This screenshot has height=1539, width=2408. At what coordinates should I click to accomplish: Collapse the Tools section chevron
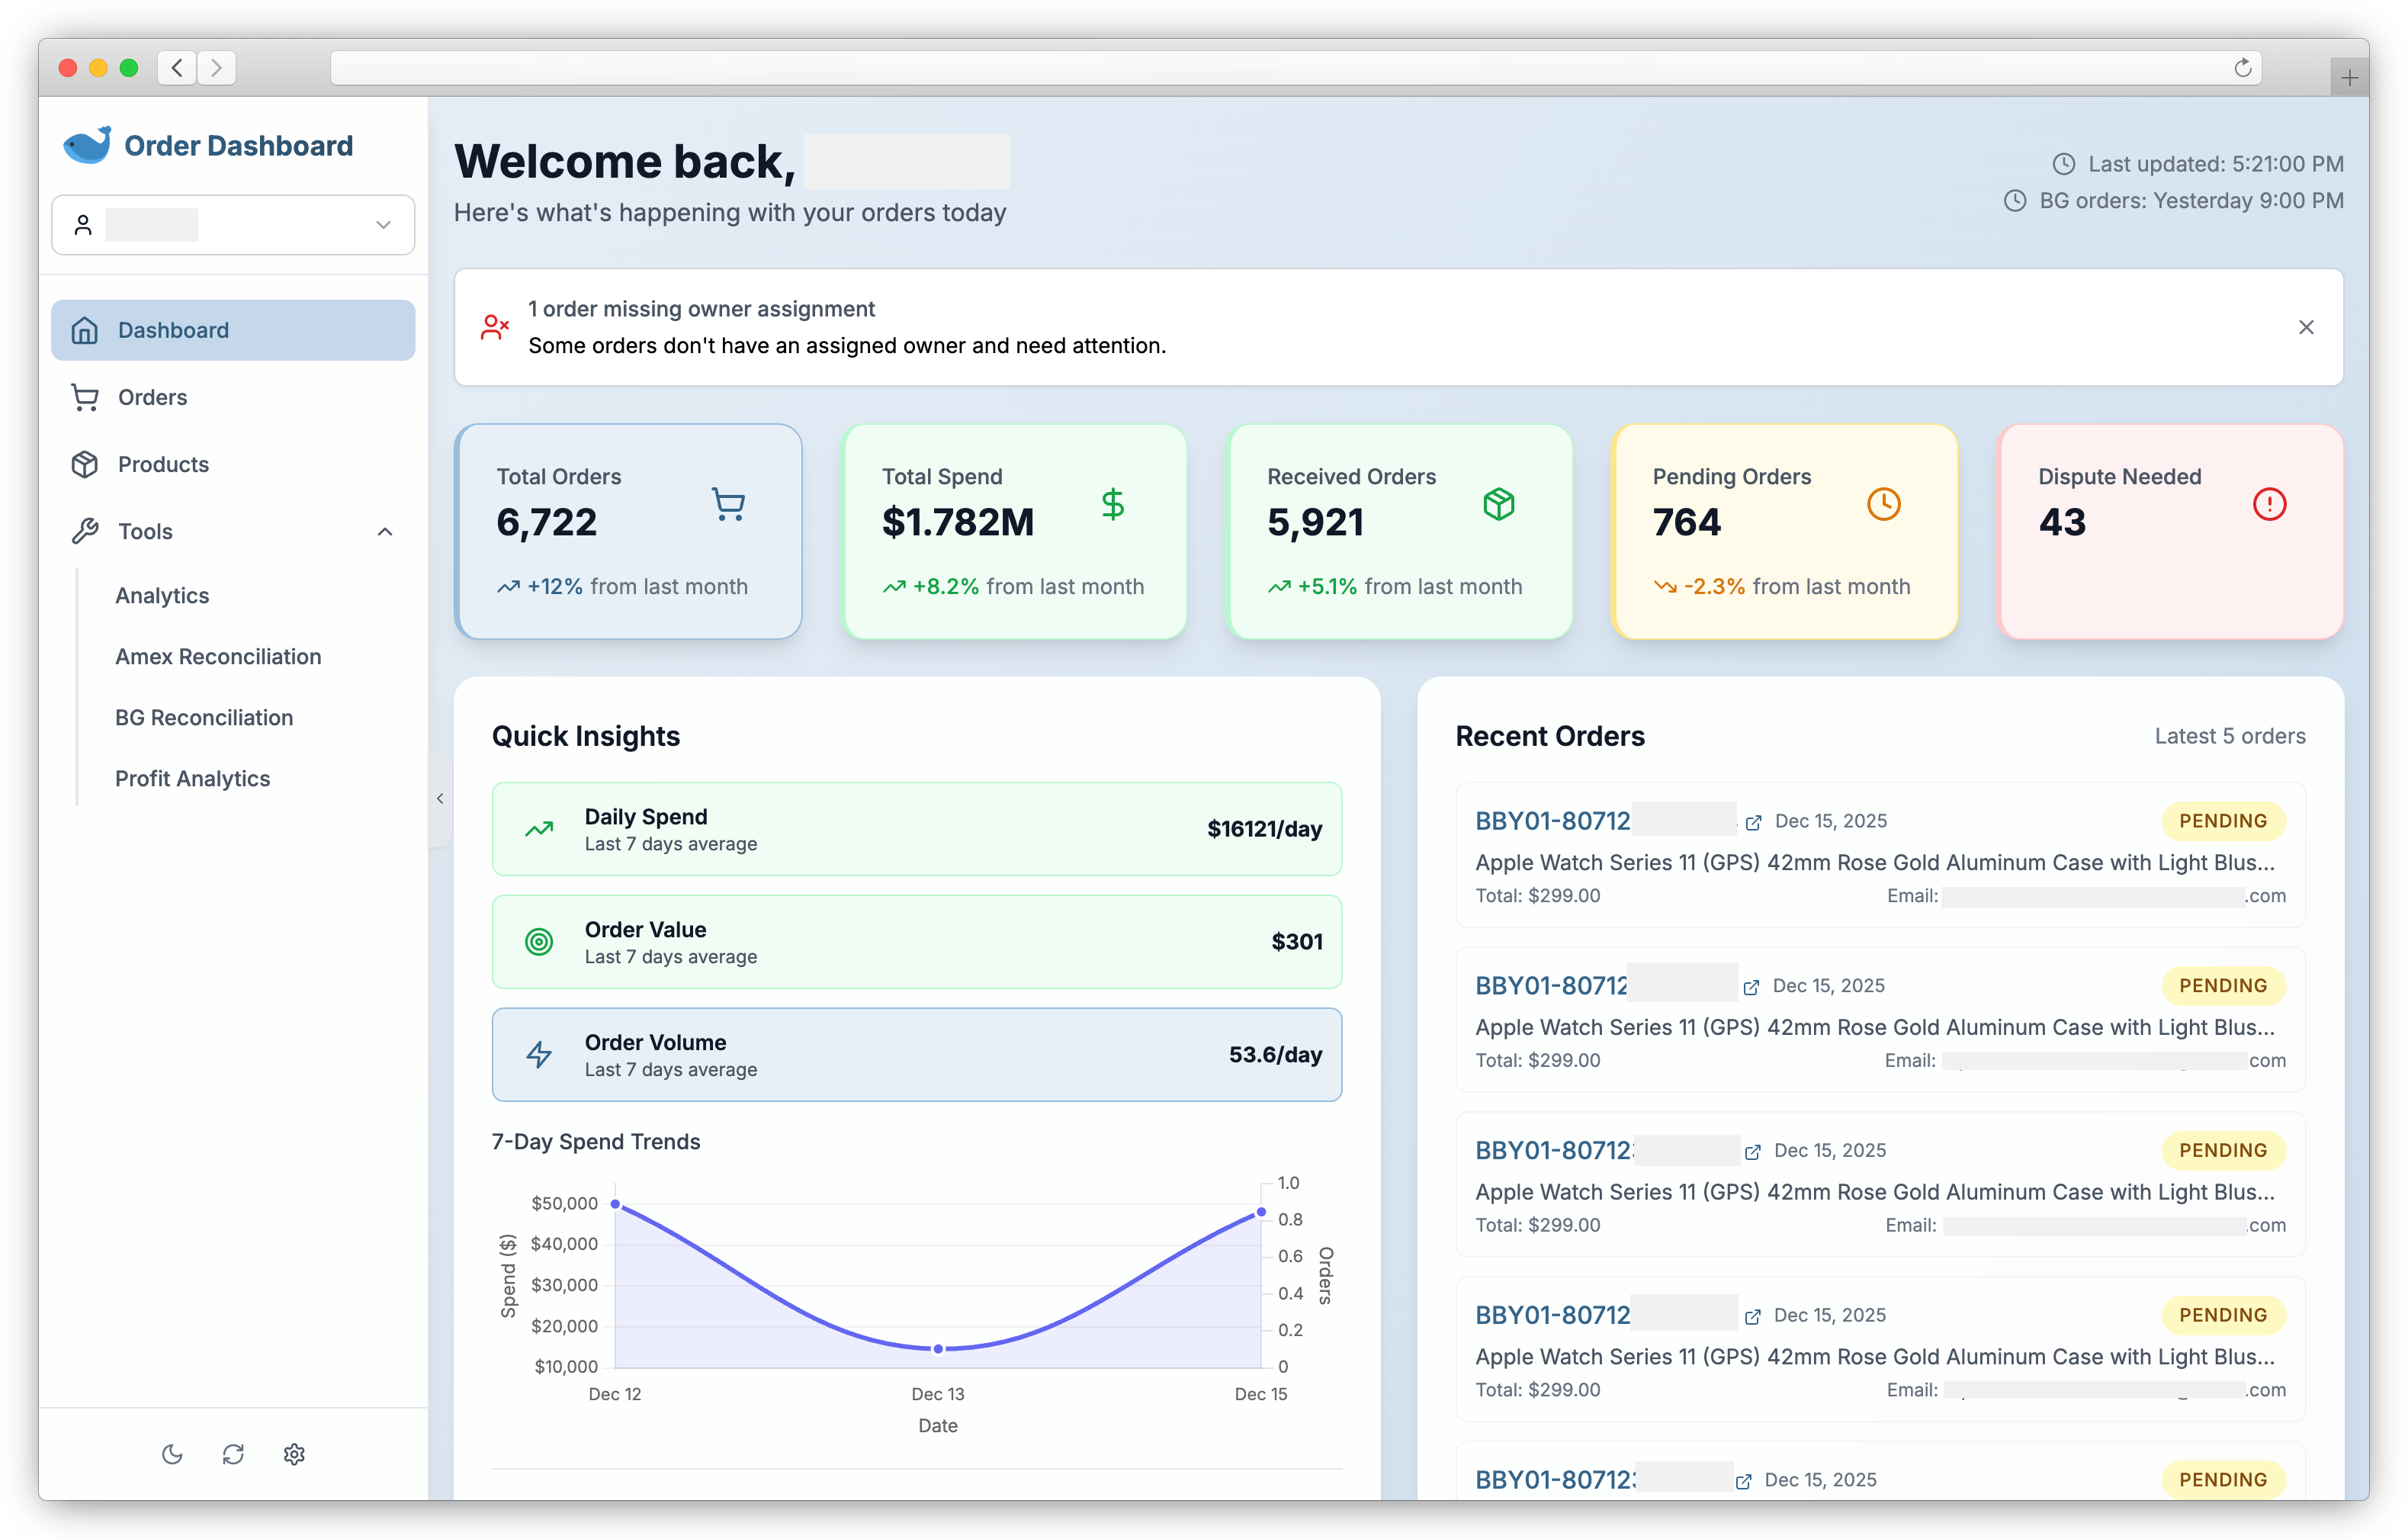click(x=385, y=531)
